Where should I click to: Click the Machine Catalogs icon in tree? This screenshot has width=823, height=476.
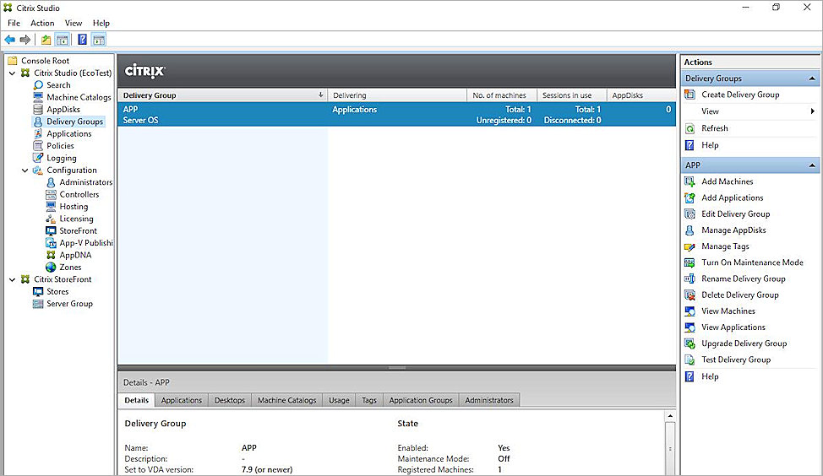39,97
